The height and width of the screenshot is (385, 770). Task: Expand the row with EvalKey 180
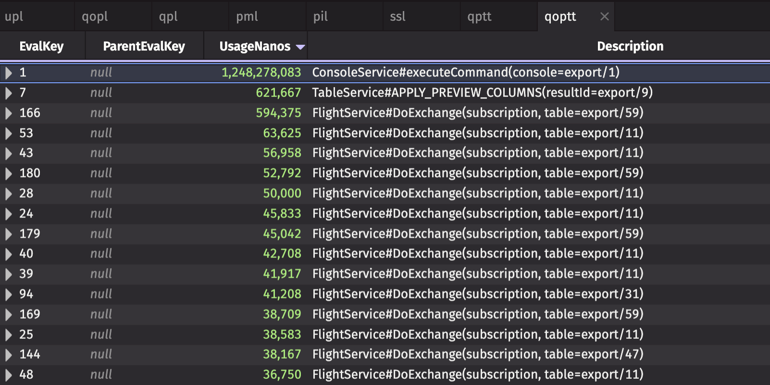point(8,173)
